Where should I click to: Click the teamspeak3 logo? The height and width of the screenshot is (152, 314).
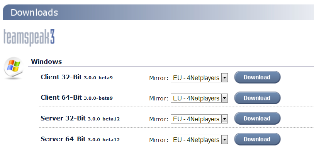click(29, 37)
